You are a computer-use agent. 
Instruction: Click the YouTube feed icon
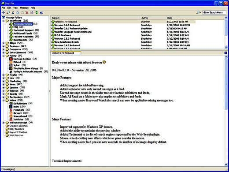pos(11,120)
